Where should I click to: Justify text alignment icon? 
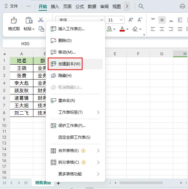tap(180, 29)
